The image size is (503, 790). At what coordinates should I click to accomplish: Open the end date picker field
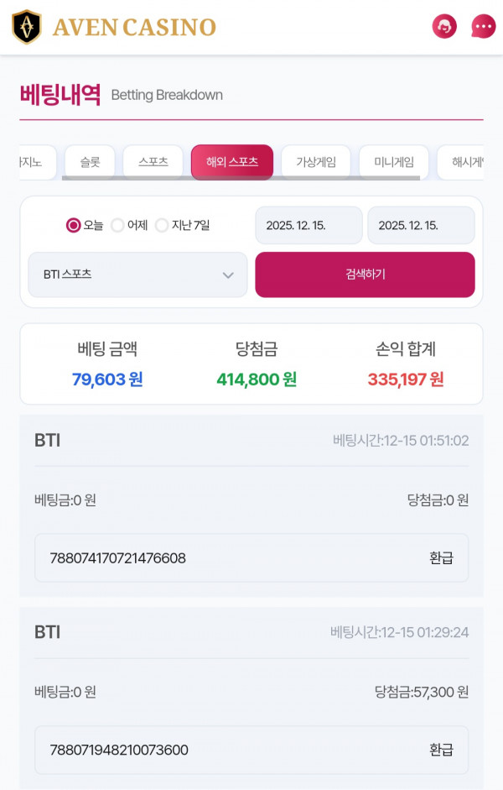click(x=421, y=225)
